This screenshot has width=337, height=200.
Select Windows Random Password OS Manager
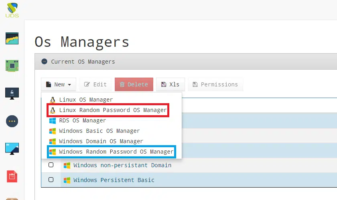tap(112, 152)
